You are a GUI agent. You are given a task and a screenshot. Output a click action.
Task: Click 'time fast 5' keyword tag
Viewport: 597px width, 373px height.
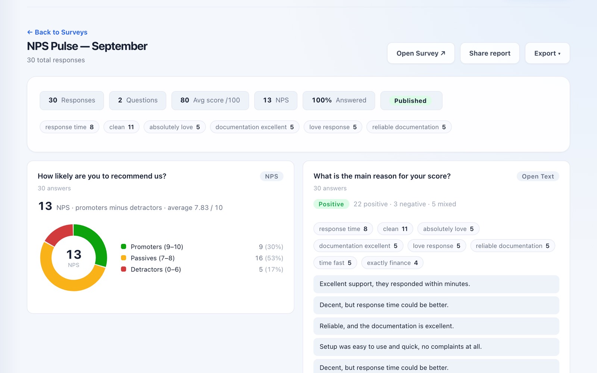point(335,263)
